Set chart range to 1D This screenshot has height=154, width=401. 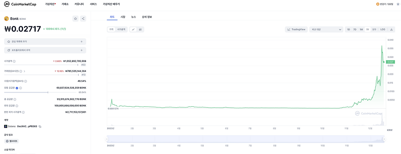(348, 29)
